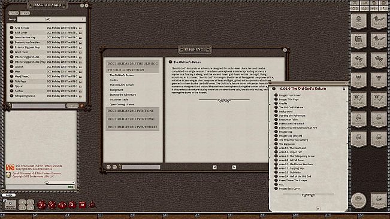
Task: Pick the fourth red die in dice tray
Action: tap(72, 205)
